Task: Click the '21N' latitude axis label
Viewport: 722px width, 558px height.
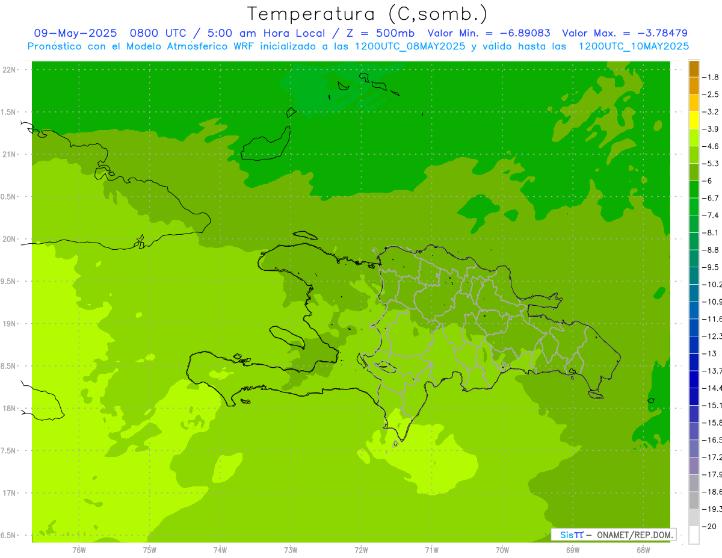Action: [x=10, y=155]
